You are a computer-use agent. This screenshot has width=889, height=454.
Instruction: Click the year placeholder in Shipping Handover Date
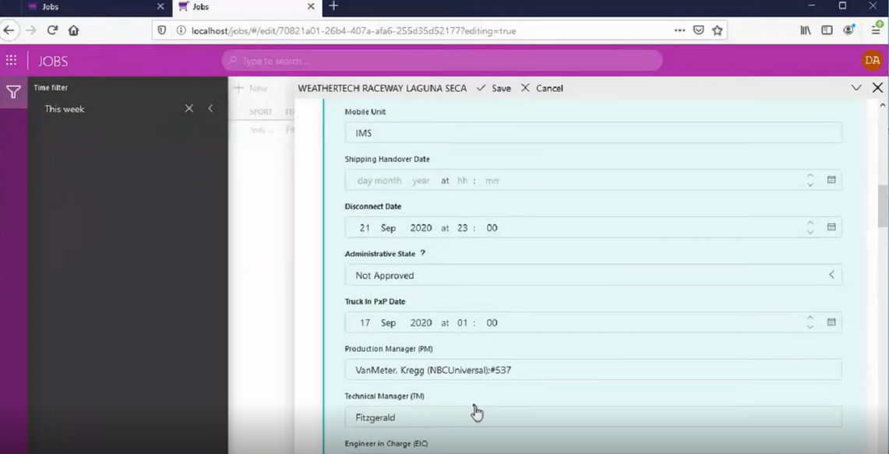click(x=422, y=181)
